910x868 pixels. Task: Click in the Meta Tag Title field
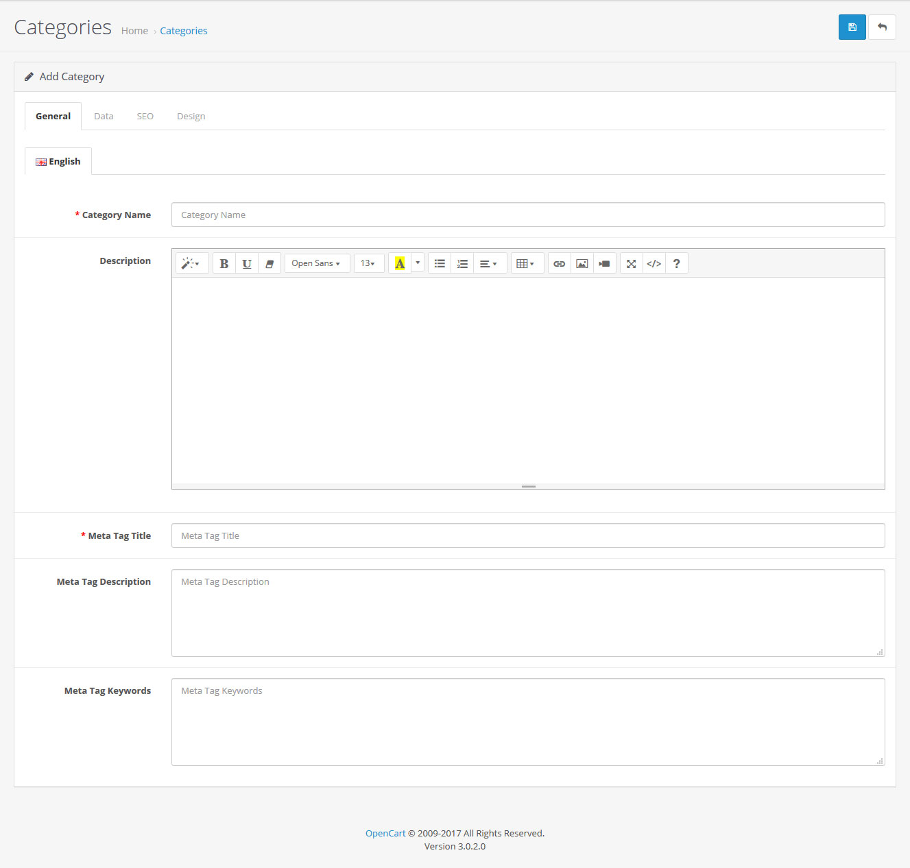click(528, 535)
